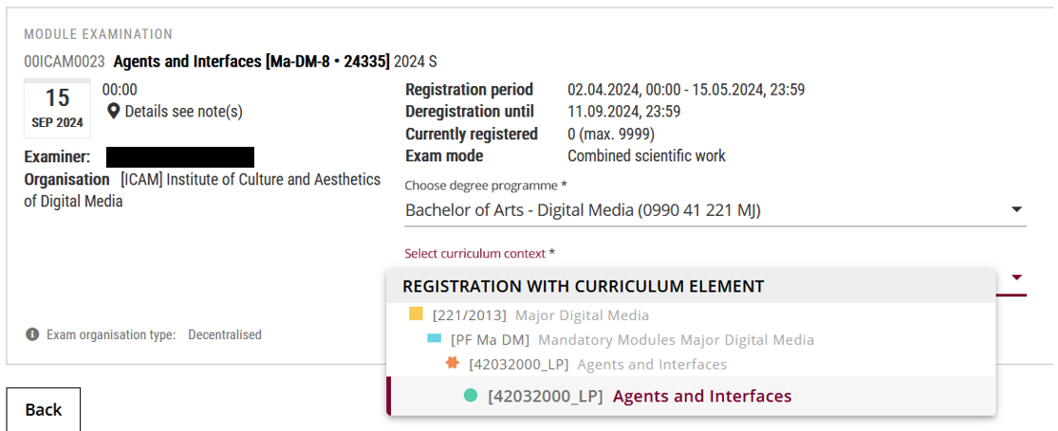Click the blue rectangle icon for Mandatory Modules
This screenshot has width=1058, height=431.
click(x=435, y=339)
